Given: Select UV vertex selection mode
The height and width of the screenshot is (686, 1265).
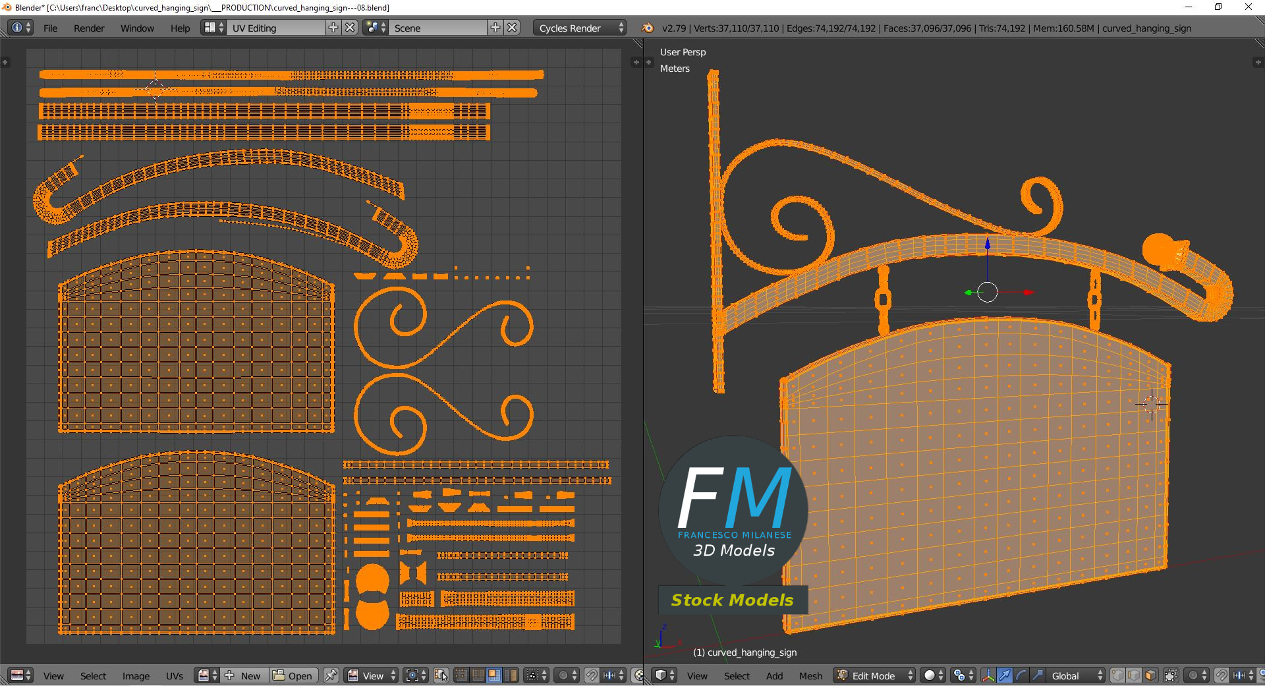Looking at the screenshot, I should pyautogui.click(x=461, y=675).
